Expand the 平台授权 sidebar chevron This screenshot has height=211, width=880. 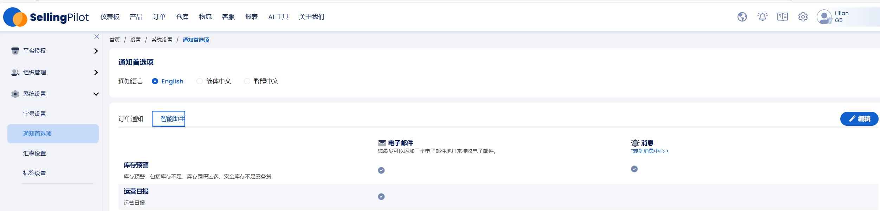pos(96,51)
